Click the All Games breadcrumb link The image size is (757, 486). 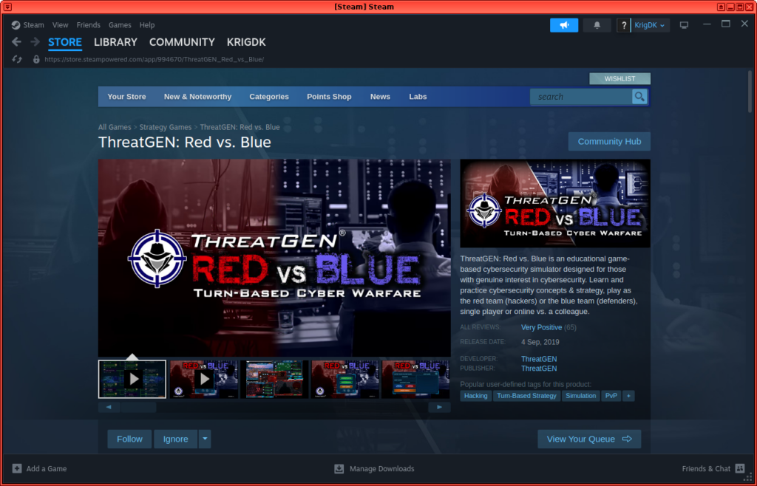tap(115, 127)
